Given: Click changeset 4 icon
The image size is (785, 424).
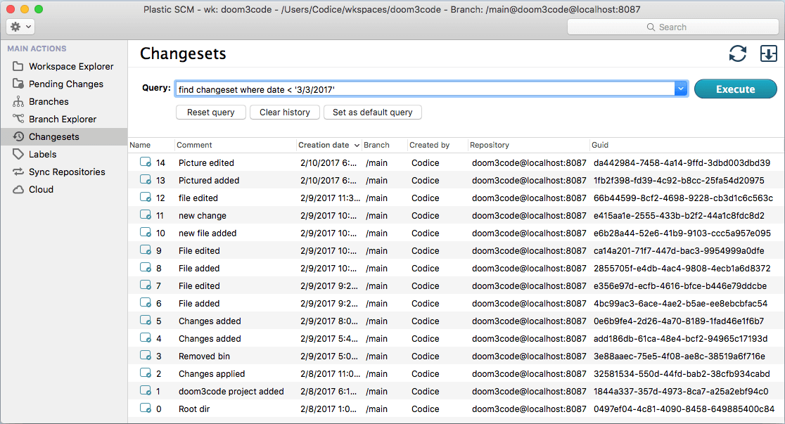Looking at the screenshot, I should tap(145, 338).
